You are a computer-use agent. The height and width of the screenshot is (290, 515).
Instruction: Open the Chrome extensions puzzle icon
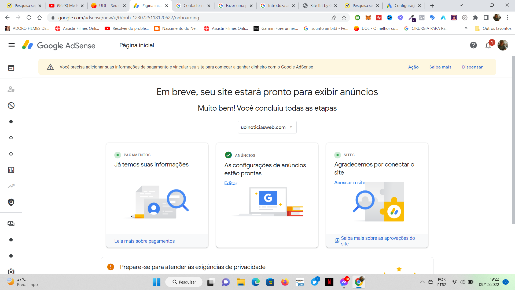pyautogui.click(x=475, y=17)
